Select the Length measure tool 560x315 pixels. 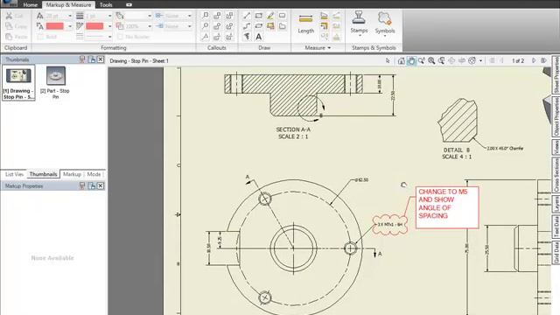tap(306, 24)
